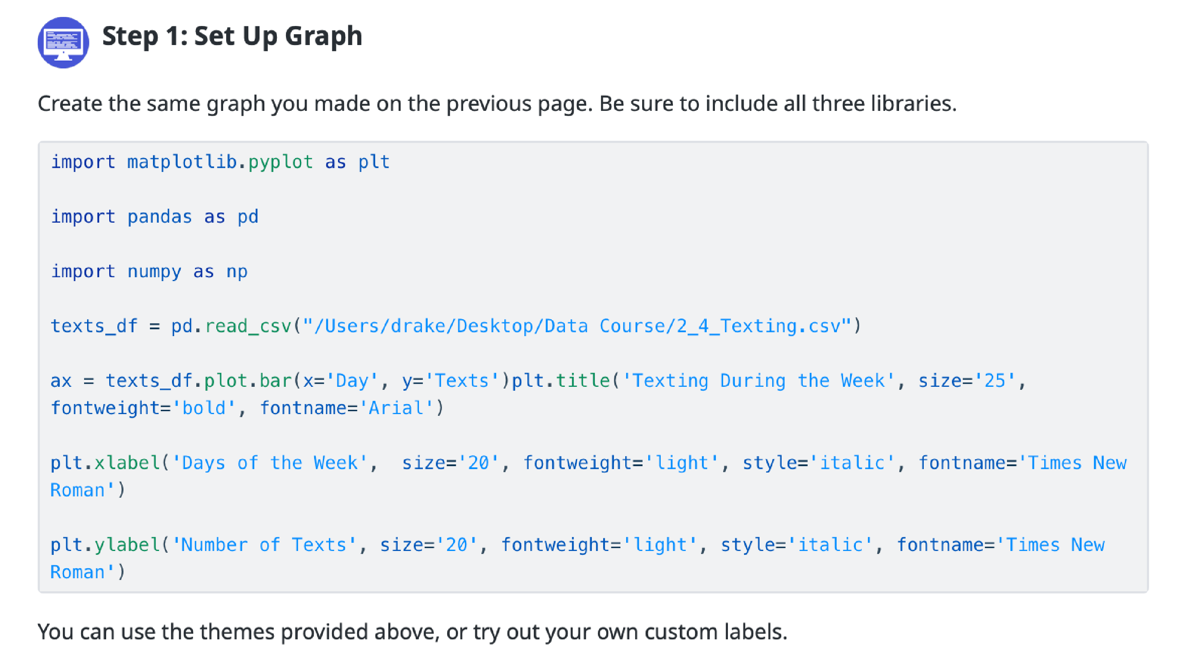Click the 'plot.bar' call in the code
This screenshot has height=661, width=1182.
(x=248, y=381)
